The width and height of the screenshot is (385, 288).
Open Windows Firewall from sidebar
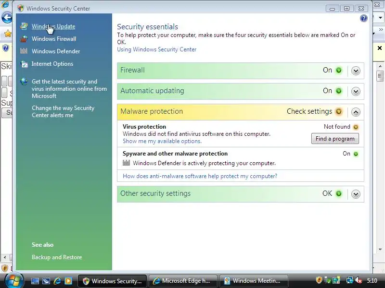pyautogui.click(x=54, y=39)
